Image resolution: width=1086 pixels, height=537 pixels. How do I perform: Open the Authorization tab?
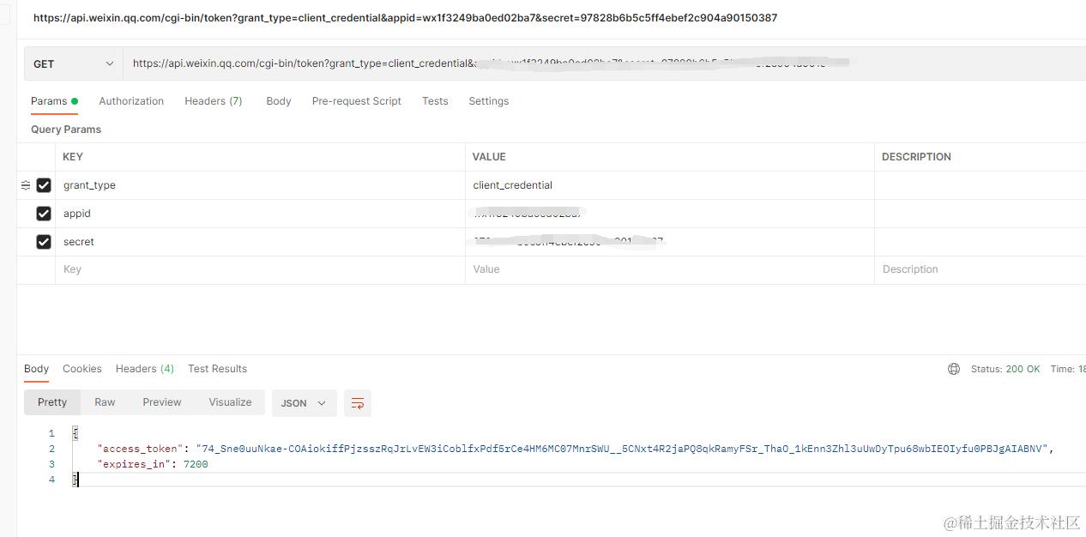[131, 101]
